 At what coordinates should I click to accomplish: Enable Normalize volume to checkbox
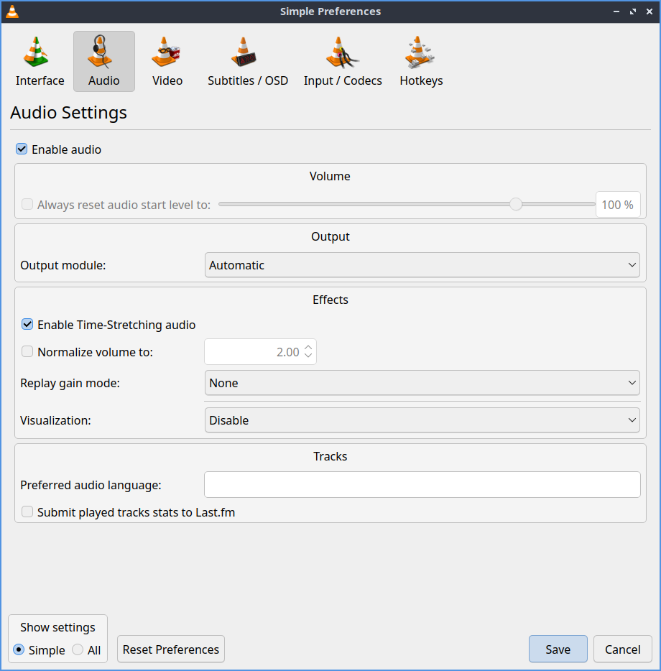[27, 352]
